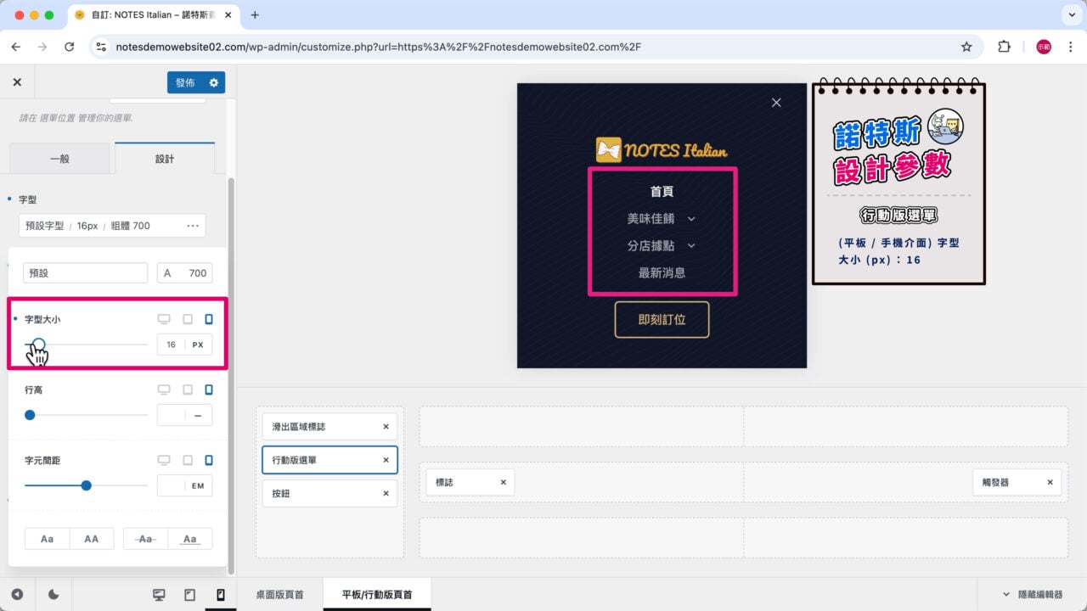The width and height of the screenshot is (1087, 611).
Task: Select tablet icon beside 字元間距
Action: [x=187, y=459]
